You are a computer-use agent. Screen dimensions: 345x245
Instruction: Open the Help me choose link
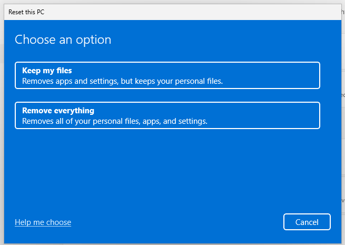(43, 222)
